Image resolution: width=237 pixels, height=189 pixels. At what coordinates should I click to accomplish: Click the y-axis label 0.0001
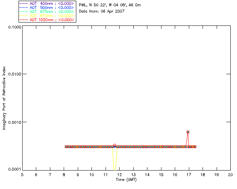(x=15, y=169)
